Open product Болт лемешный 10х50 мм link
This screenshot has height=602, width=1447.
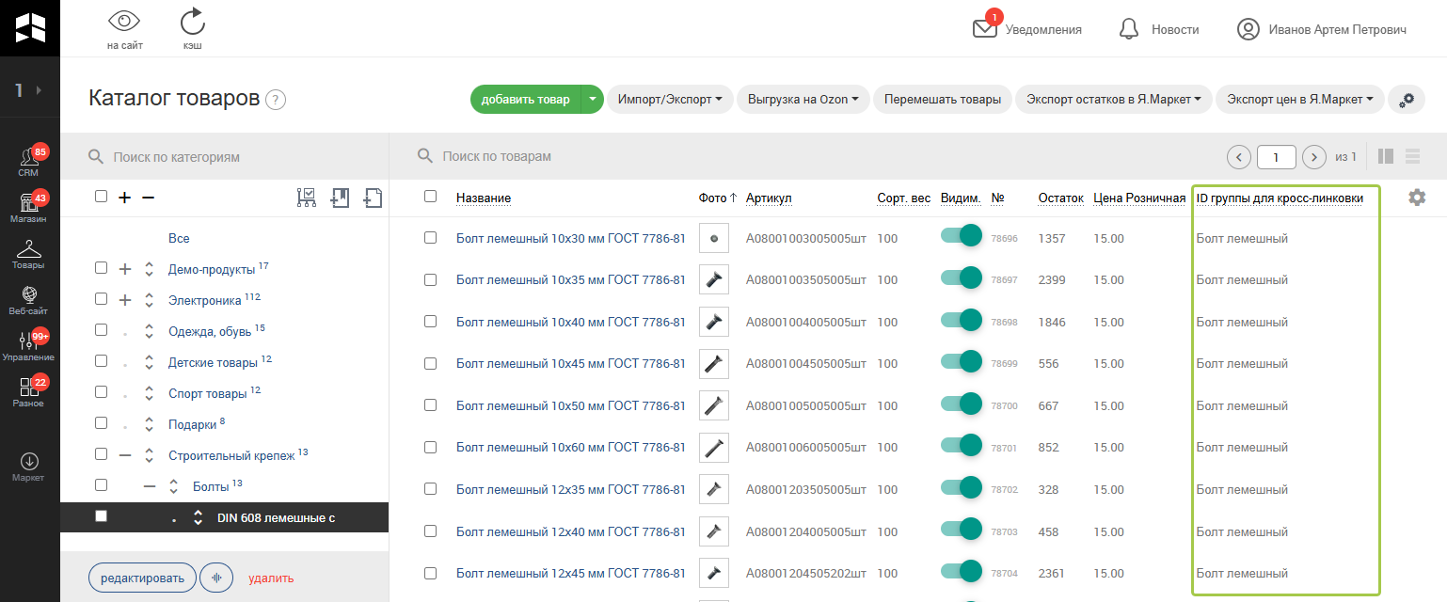570,405
